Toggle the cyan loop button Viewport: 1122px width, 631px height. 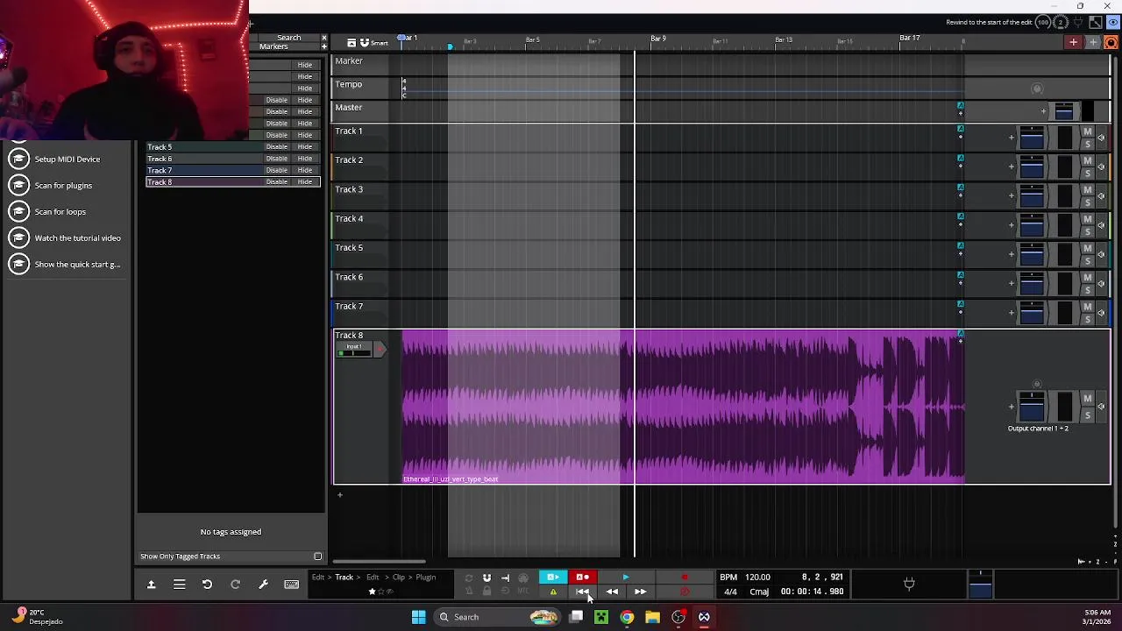552,578
